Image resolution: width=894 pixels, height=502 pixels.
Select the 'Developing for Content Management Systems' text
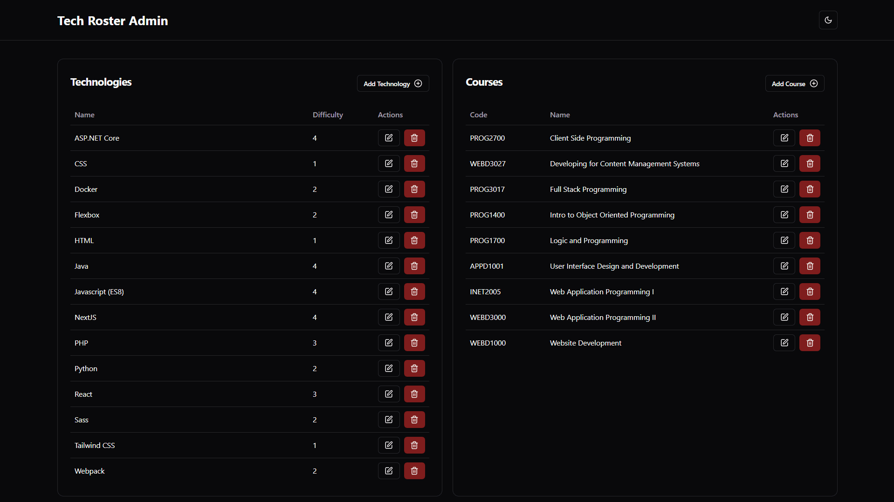tap(625, 163)
